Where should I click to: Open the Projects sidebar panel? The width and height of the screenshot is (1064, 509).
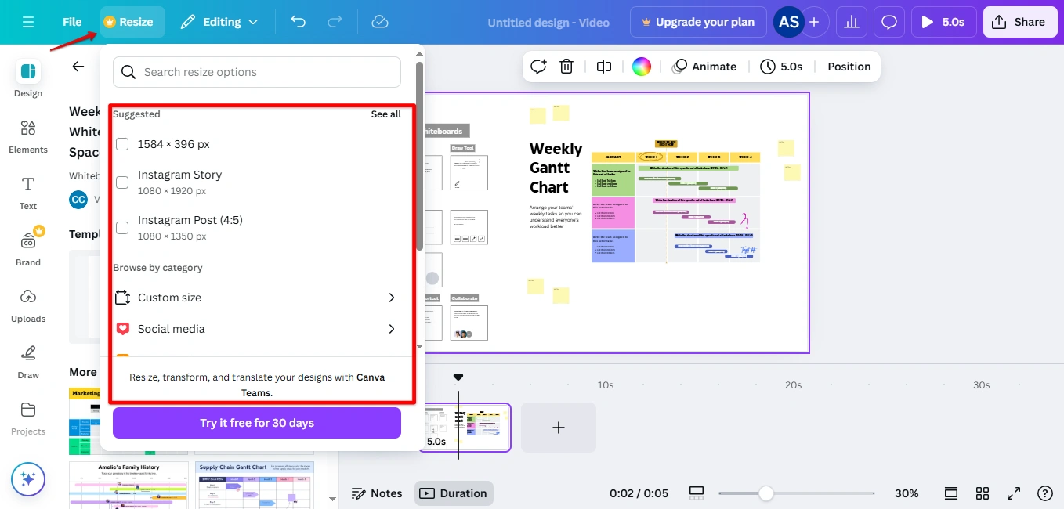pyautogui.click(x=28, y=417)
